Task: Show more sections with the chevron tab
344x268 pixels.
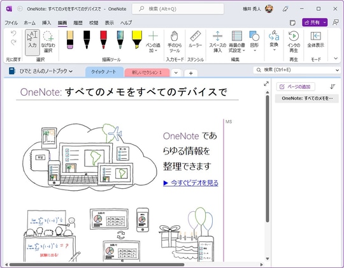Action: point(176,73)
